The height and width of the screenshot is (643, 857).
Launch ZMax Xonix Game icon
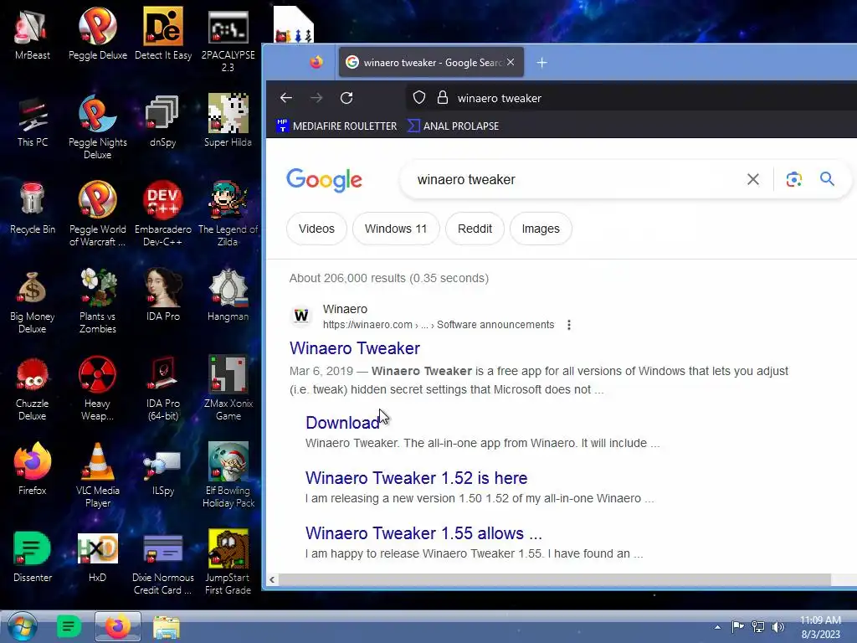click(228, 388)
